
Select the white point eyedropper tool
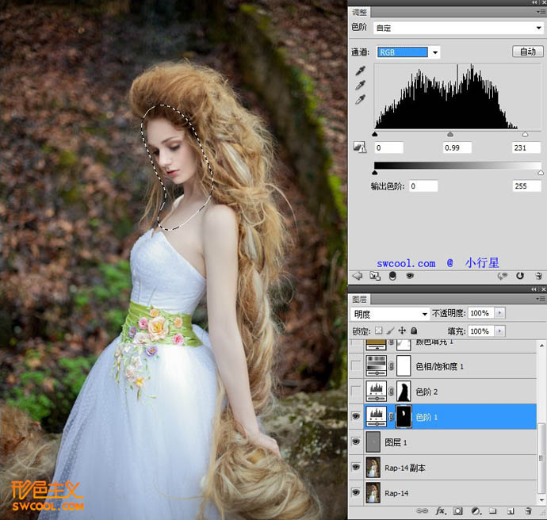point(360,100)
